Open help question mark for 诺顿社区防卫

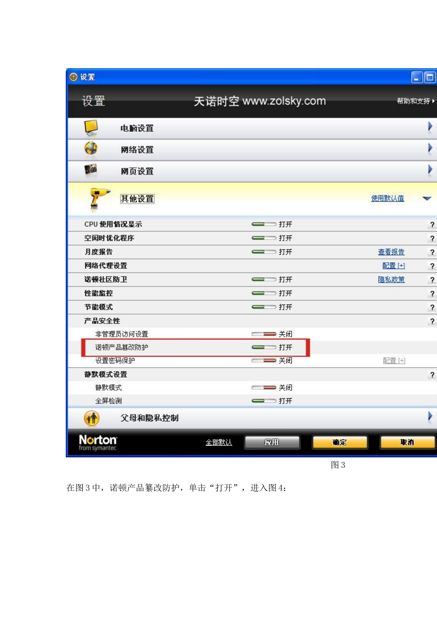click(x=432, y=280)
